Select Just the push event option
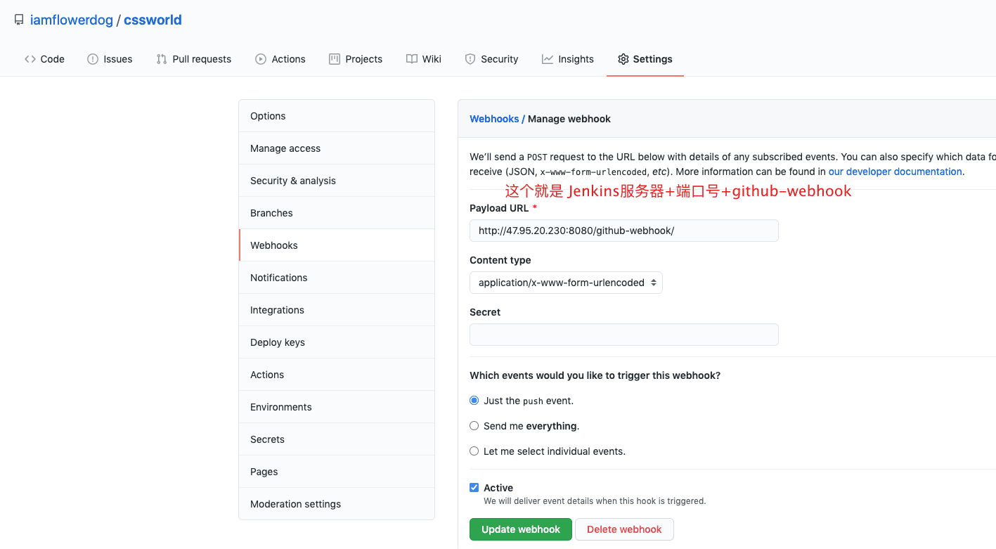 point(474,401)
